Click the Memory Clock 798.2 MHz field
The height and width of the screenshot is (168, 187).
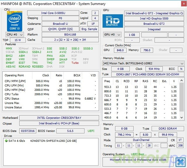tap(124, 135)
